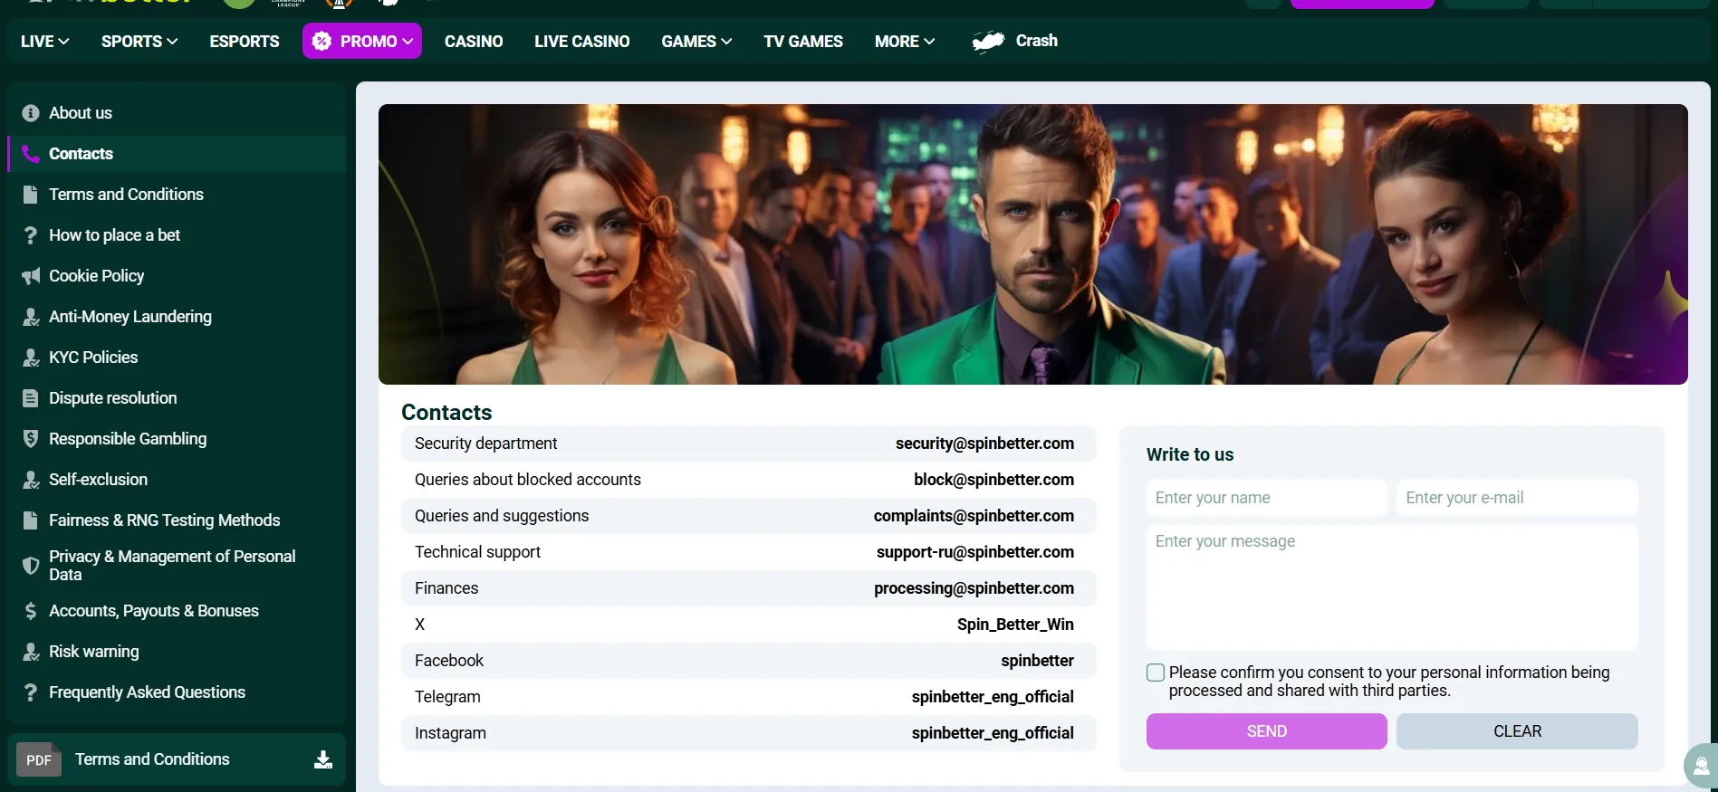This screenshot has height=792, width=1718.
Task: Open processing@spinbetter.com email link
Action: pos(974,588)
